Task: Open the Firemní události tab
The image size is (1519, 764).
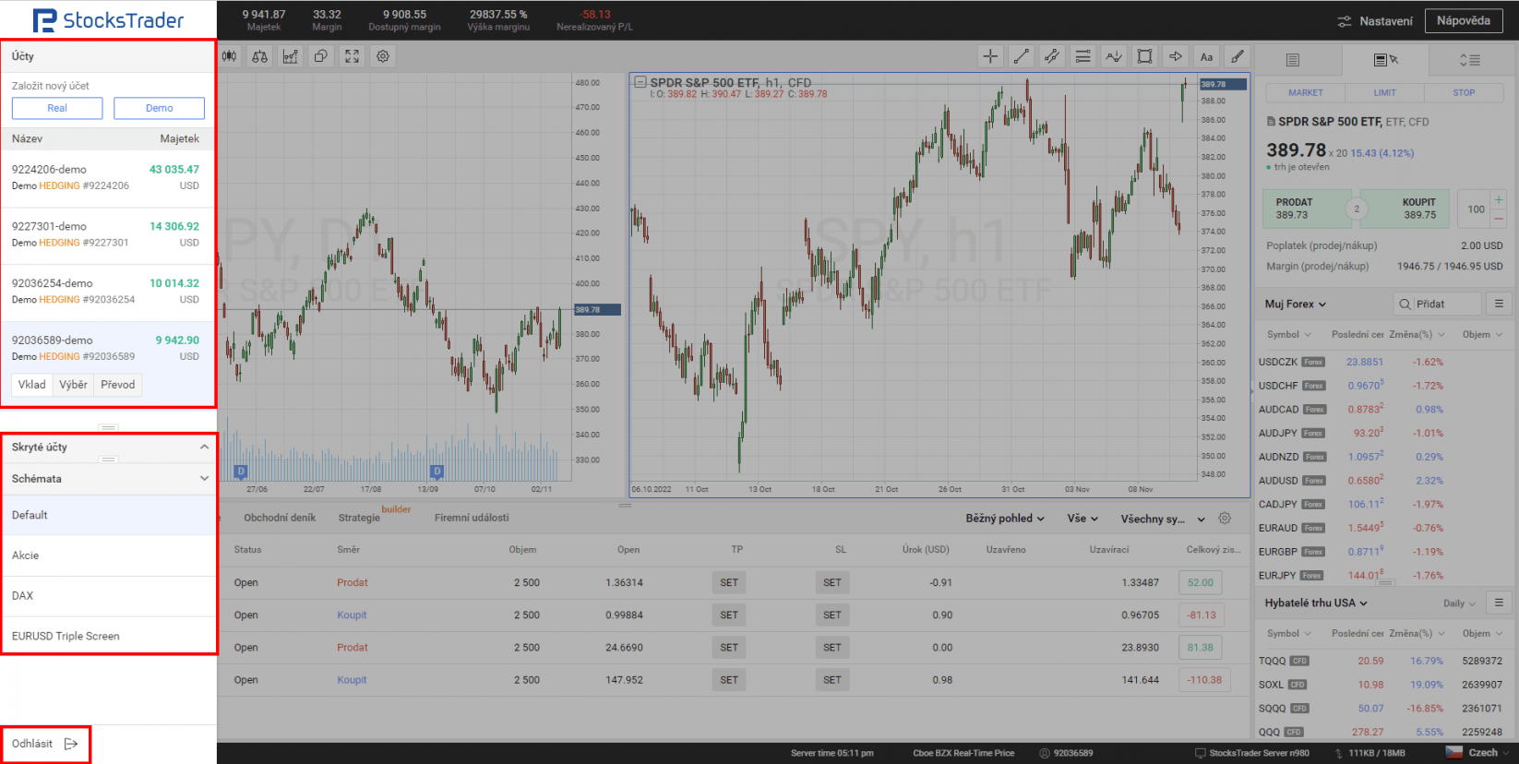Action: point(472,518)
